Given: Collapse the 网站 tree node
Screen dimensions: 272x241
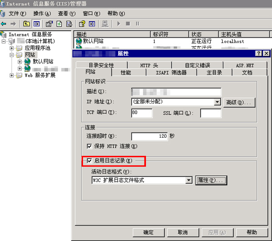Looking at the screenshot, I should point(12,54).
